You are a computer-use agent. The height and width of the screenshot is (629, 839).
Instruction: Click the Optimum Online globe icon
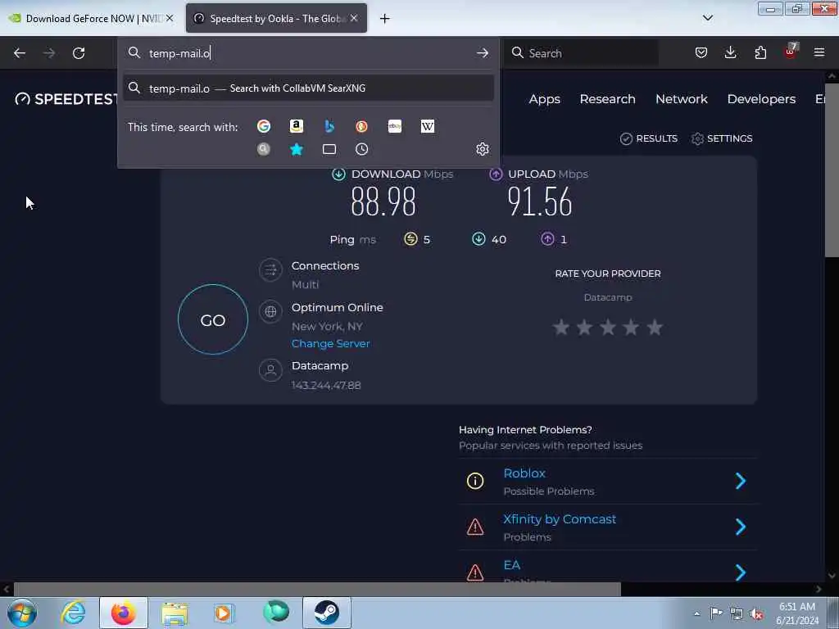pos(270,311)
